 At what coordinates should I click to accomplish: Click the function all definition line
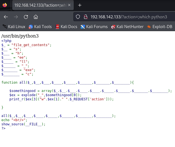(x=68, y=83)
